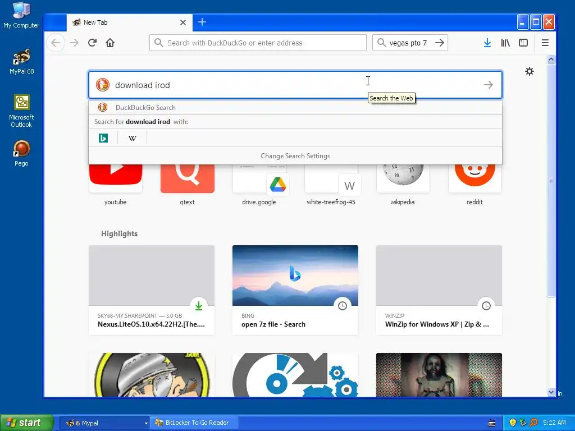Choose DuckDuckGo Search suggestion row
Viewport: 575px width, 431px height.
click(x=295, y=107)
